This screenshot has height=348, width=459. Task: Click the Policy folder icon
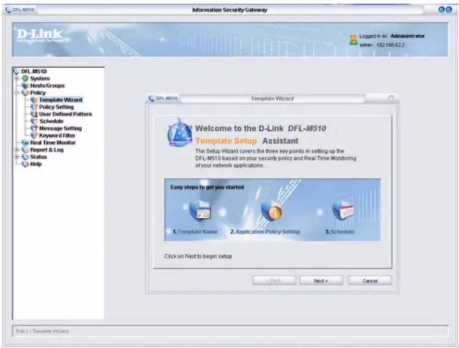(25, 93)
